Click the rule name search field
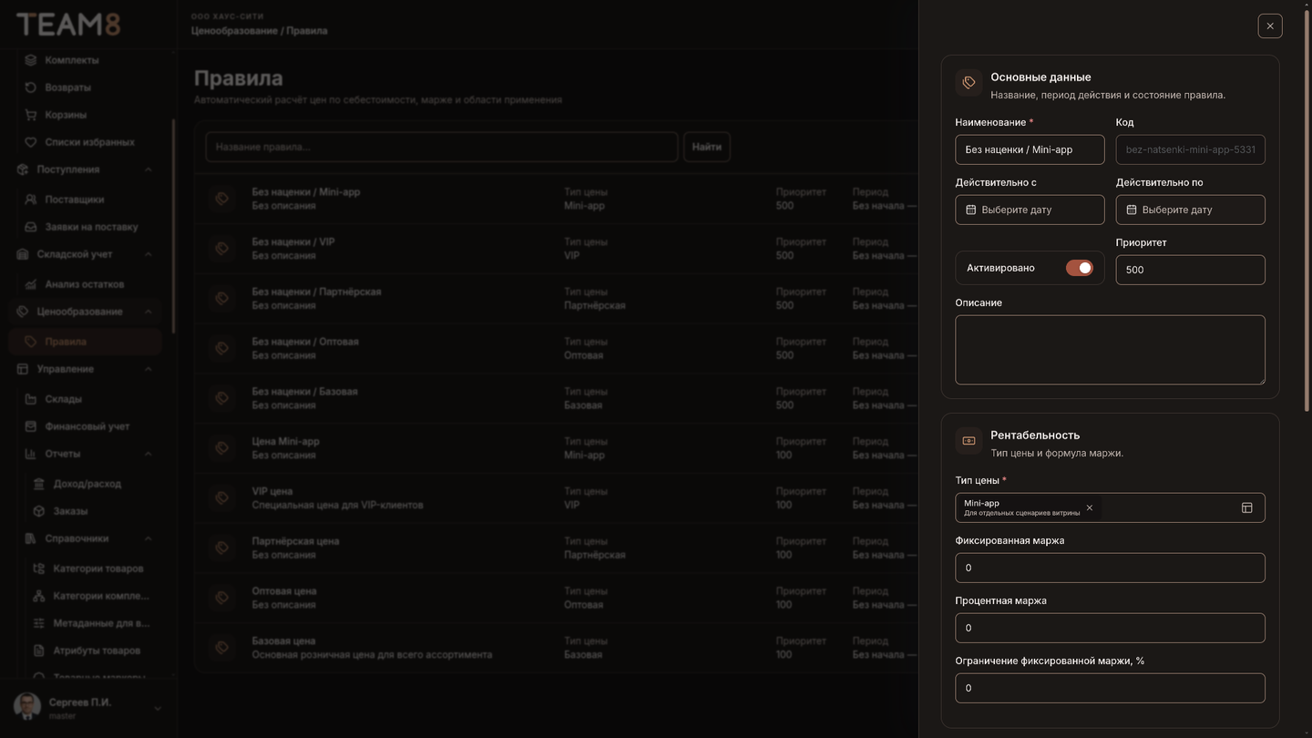Screen dimensions: 1312x738 [x=442, y=147]
